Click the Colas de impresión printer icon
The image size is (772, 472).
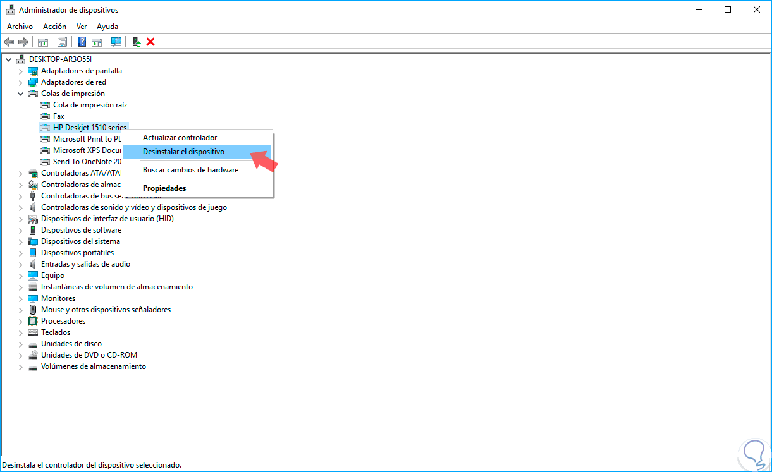(x=33, y=94)
